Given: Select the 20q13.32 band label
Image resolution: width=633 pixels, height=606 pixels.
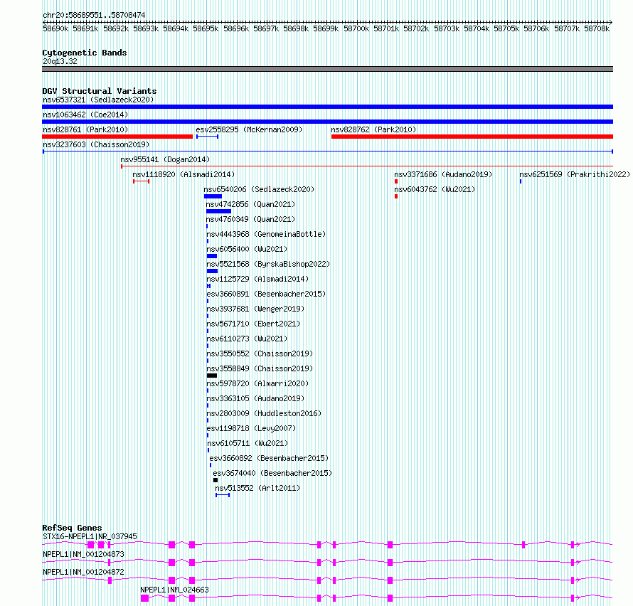Looking at the screenshot, I should coord(60,61).
